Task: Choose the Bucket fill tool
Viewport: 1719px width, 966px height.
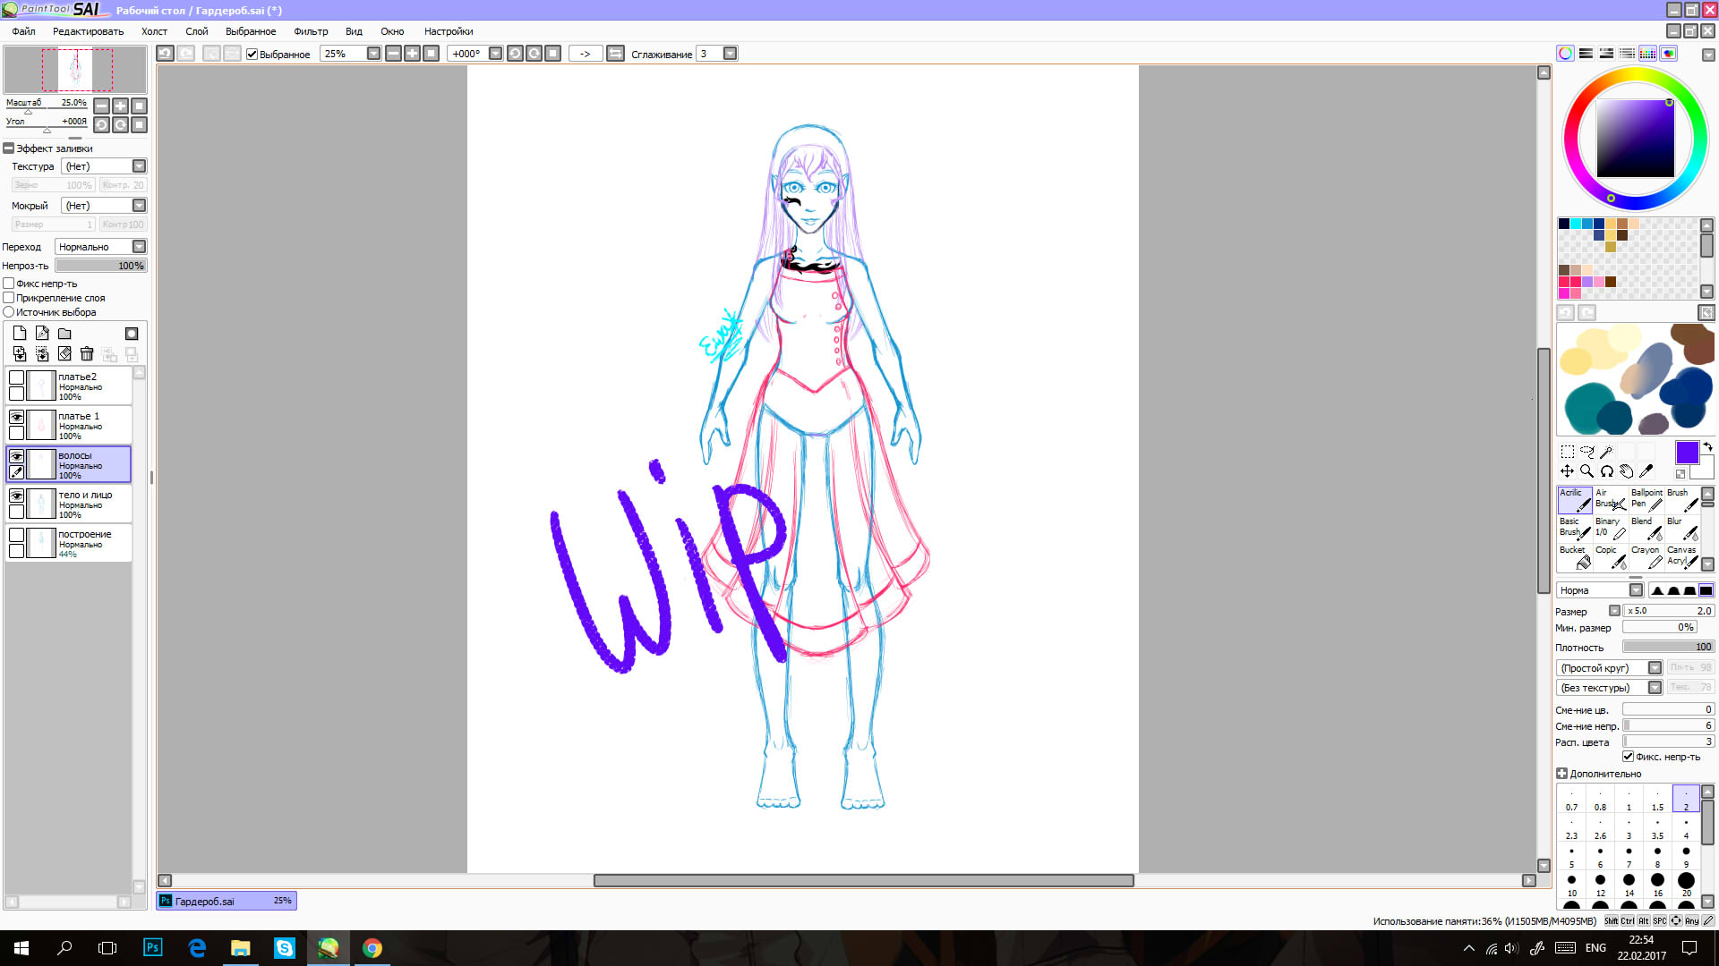Action: tap(1574, 556)
